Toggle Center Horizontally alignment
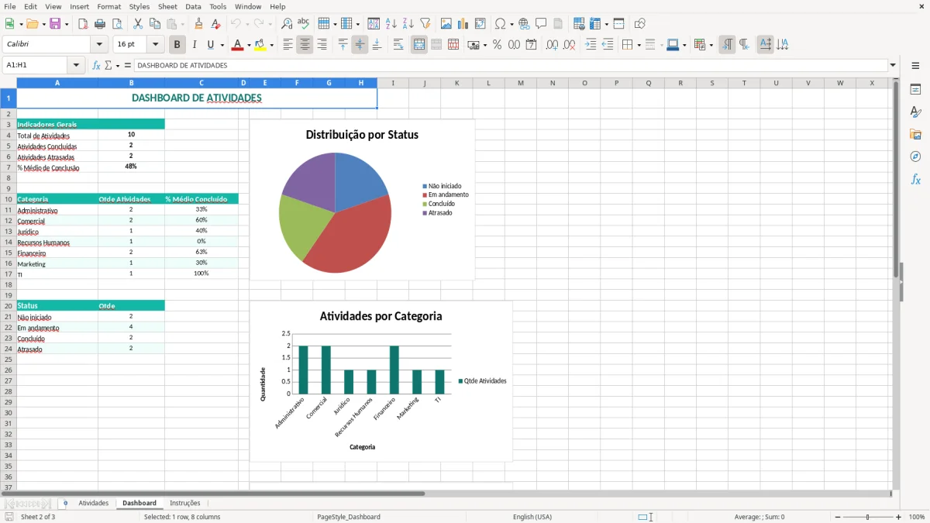This screenshot has width=930, height=523. (x=305, y=45)
